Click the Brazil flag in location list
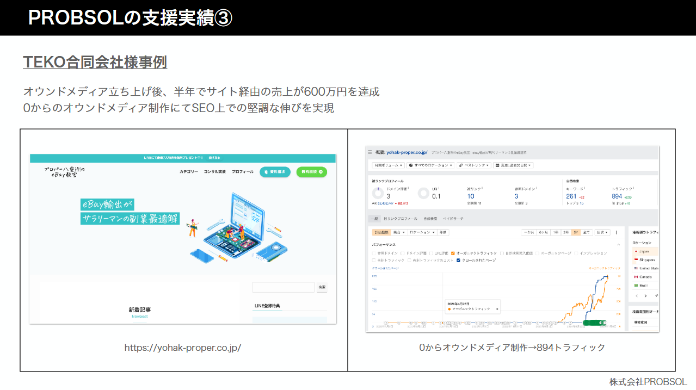This screenshot has height=390, width=696. coord(635,285)
